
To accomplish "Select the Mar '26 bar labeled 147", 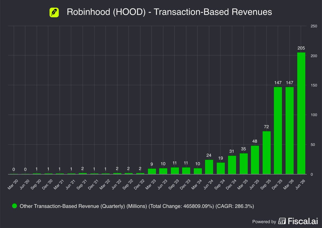I will point(290,131).
